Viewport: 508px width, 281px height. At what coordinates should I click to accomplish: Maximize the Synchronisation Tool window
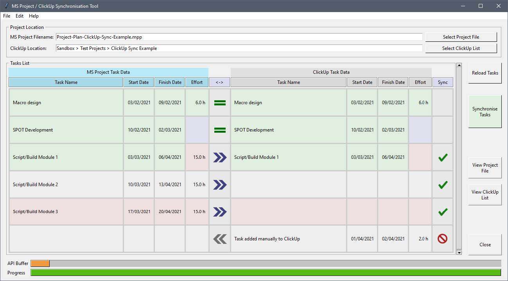(481, 6)
